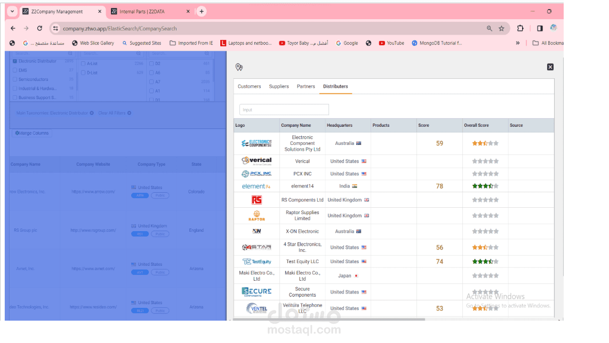Close the distributors panel with X icon

[x=550, y=67]
